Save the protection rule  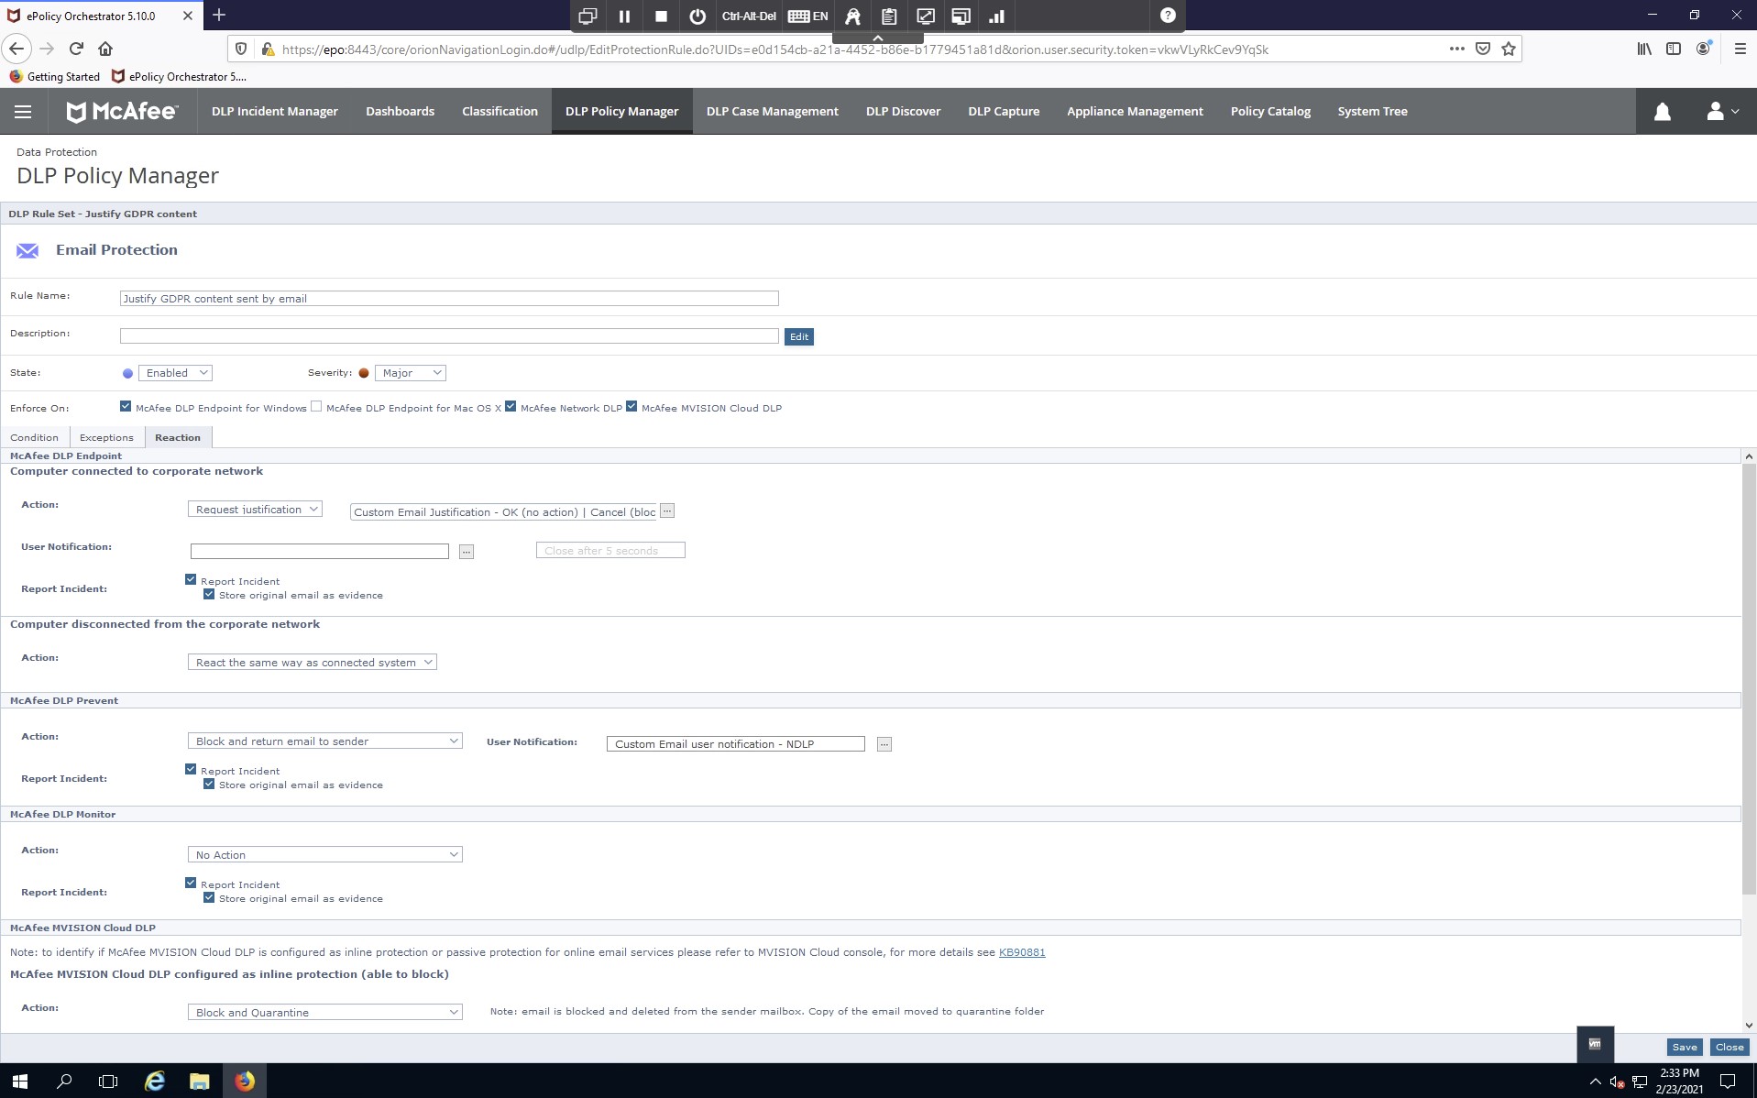click(x=1685, y=1048)
